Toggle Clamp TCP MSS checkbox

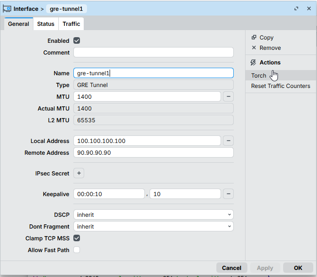[x=77, y=238]
